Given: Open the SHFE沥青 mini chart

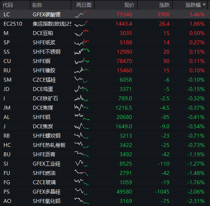Looking at the screenshot, I should [x=81, y=154].
